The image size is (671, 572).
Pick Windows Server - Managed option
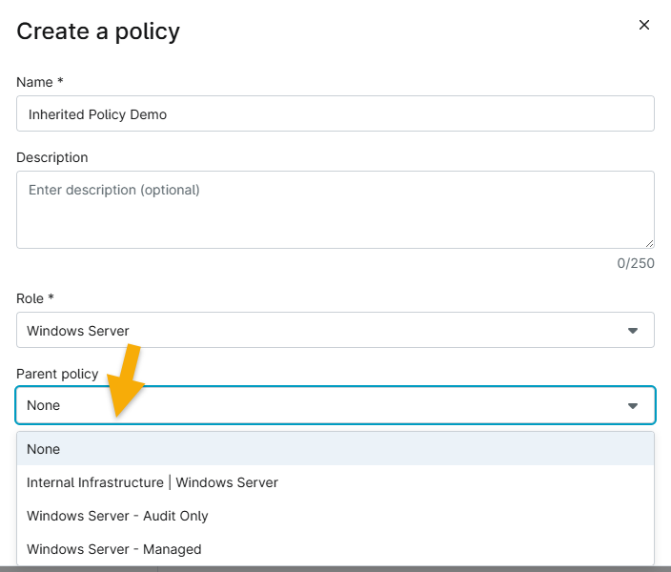tap(114, 549)
